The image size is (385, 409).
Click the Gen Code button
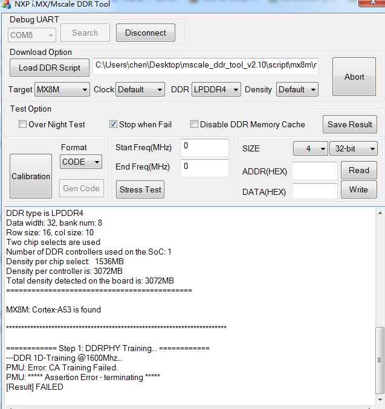[81, 188]
